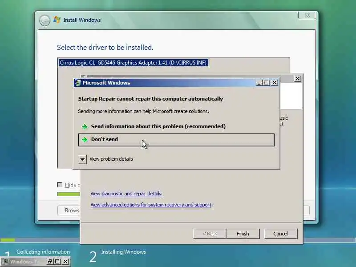356x267 pixels.
Task: Expand View problem details arrow
Action: (x=82, y=159)
